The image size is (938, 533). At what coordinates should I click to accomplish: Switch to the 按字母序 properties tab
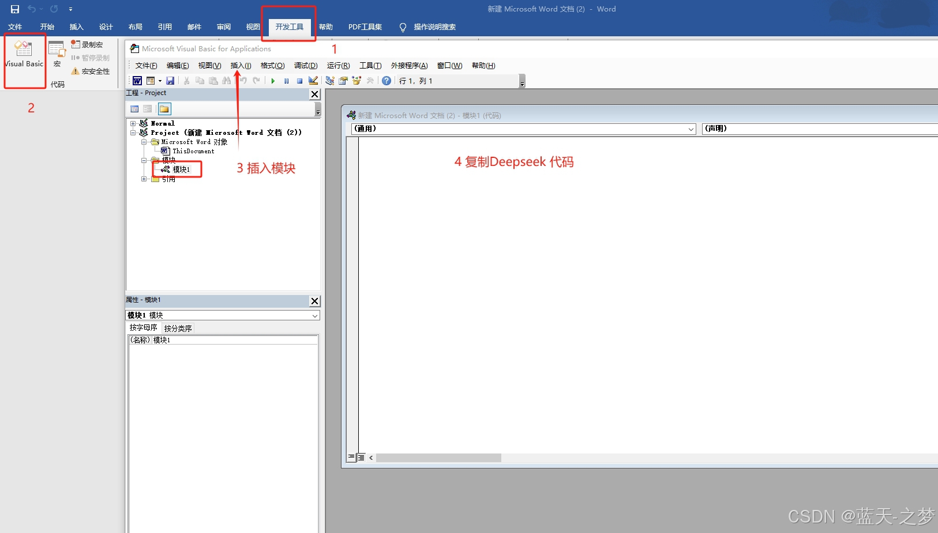[x=143, y=328]
